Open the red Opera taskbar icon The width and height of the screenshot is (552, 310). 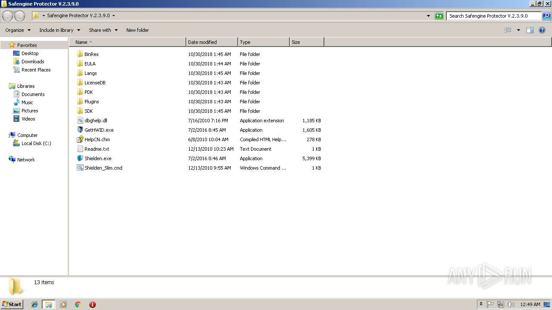pos(92,304)
